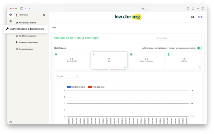The height and width of the screenshot is (134, 214).
Task: Open Mon tableau de bord
Action: pyautogui.click(x=26, y=23)
